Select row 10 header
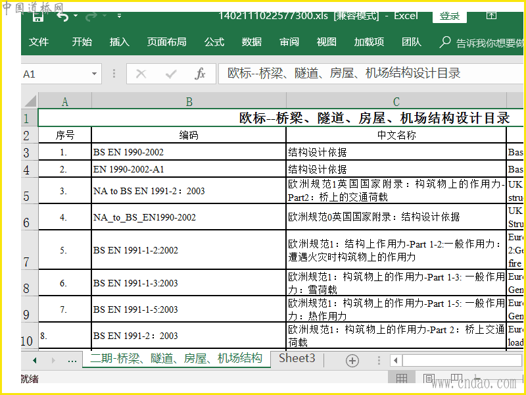This screenshot has height=395, width=526. (30, 336)
